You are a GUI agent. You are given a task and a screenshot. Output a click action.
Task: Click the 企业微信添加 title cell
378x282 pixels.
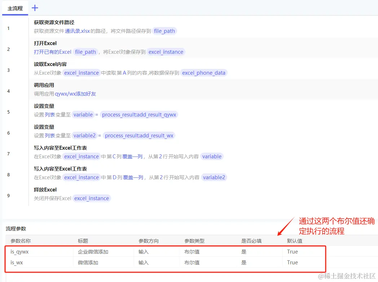click(93, 252)
